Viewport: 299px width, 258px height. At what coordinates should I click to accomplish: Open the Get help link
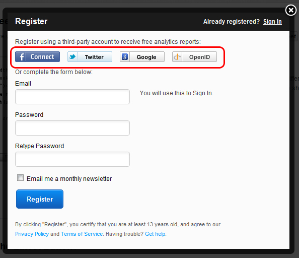[155, 234]
